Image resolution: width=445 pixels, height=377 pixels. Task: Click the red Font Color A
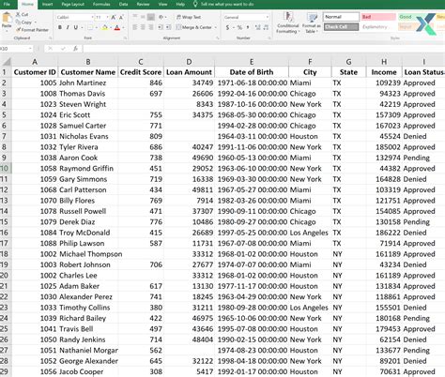click(x=117, y=27)
